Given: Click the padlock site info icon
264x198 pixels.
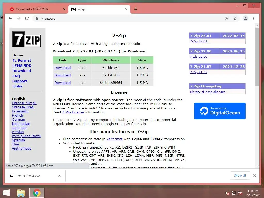Looking at the screenshot, I should [37, 18].
